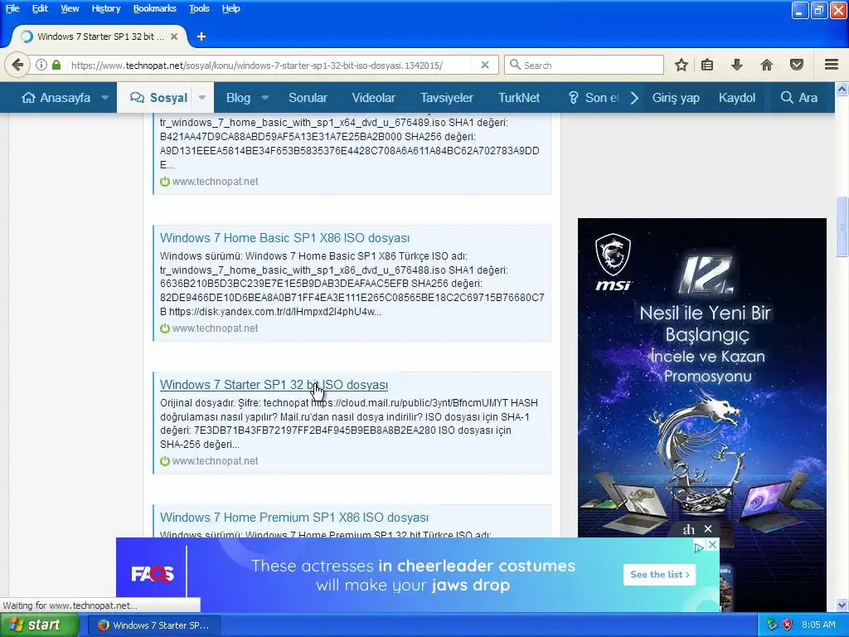The width and height of the screenshot is (849, 637).
Task: Expand the Sosyal dropdown arrow
Action: click(x=202, y=98)
